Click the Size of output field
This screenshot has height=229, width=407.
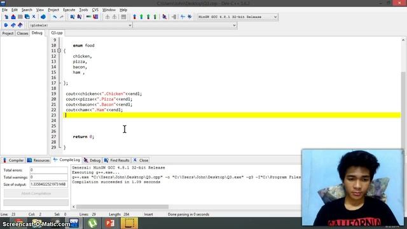coord(48,184)
